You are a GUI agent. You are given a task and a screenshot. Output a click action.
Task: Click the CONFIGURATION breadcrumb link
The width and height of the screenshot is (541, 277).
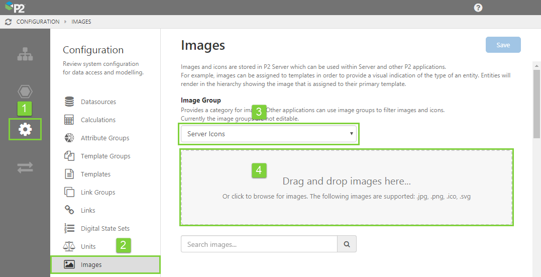coord(38,22)
